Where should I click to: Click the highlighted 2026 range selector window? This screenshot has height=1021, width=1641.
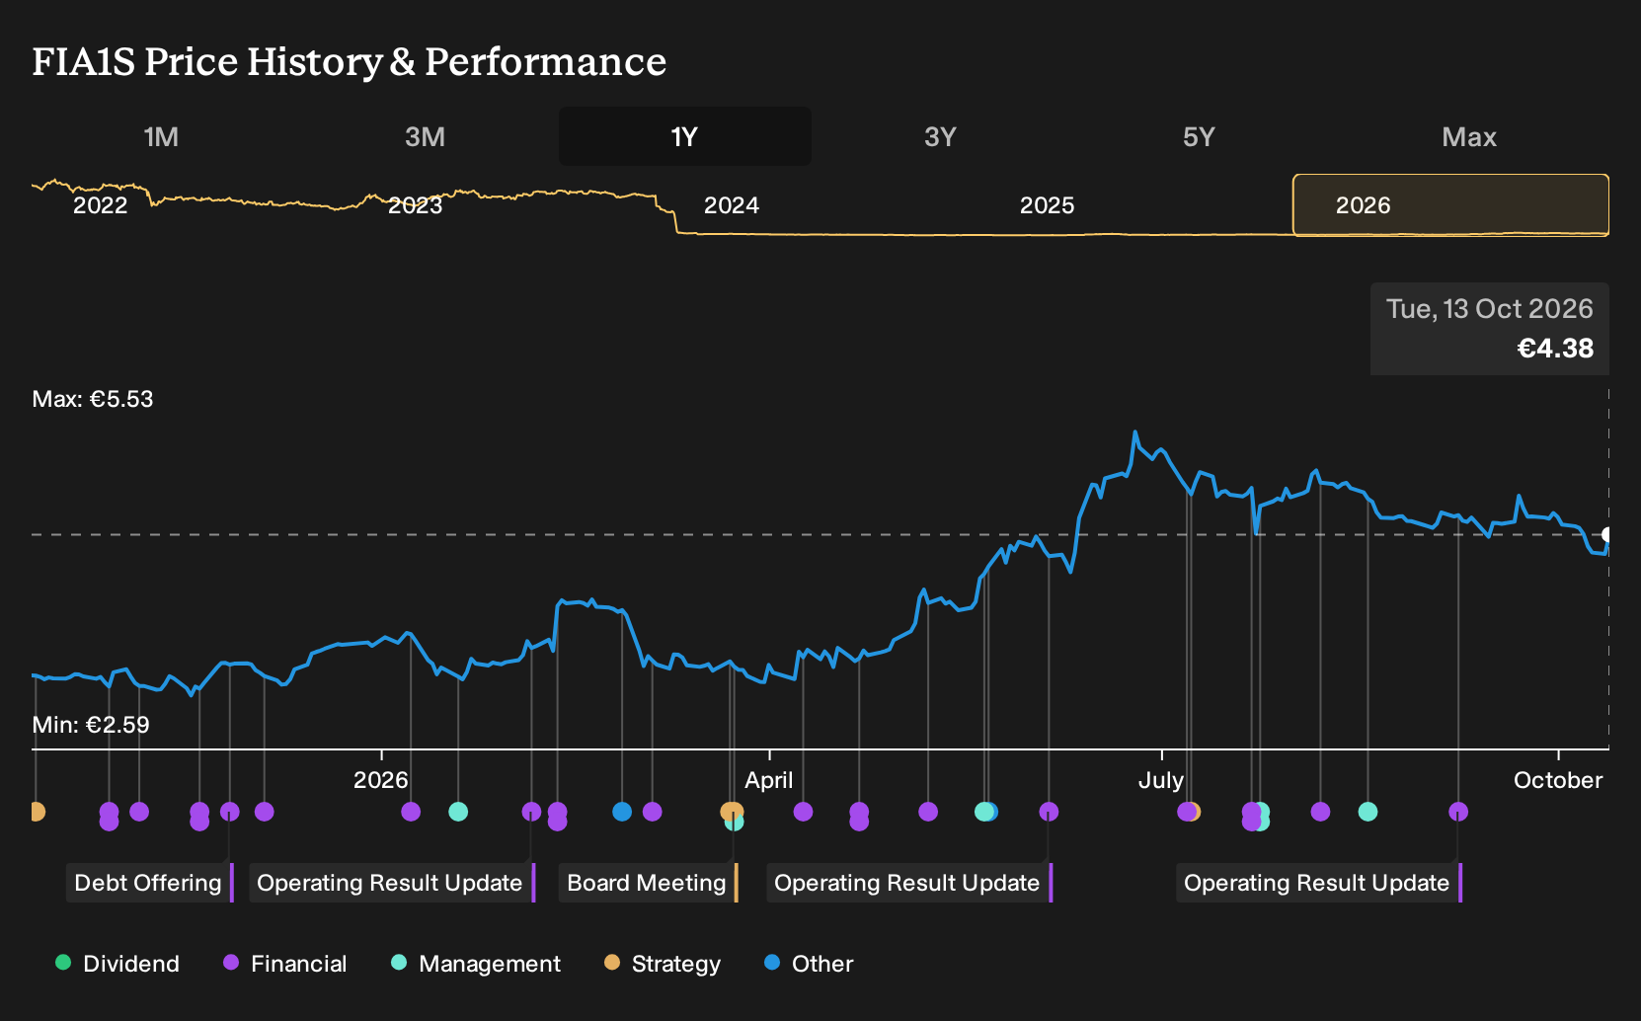click(x=1450, y=205)
